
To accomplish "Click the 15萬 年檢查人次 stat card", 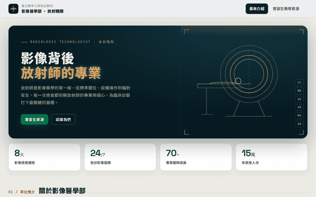I will pyautogui.click(x=272, y=157).
